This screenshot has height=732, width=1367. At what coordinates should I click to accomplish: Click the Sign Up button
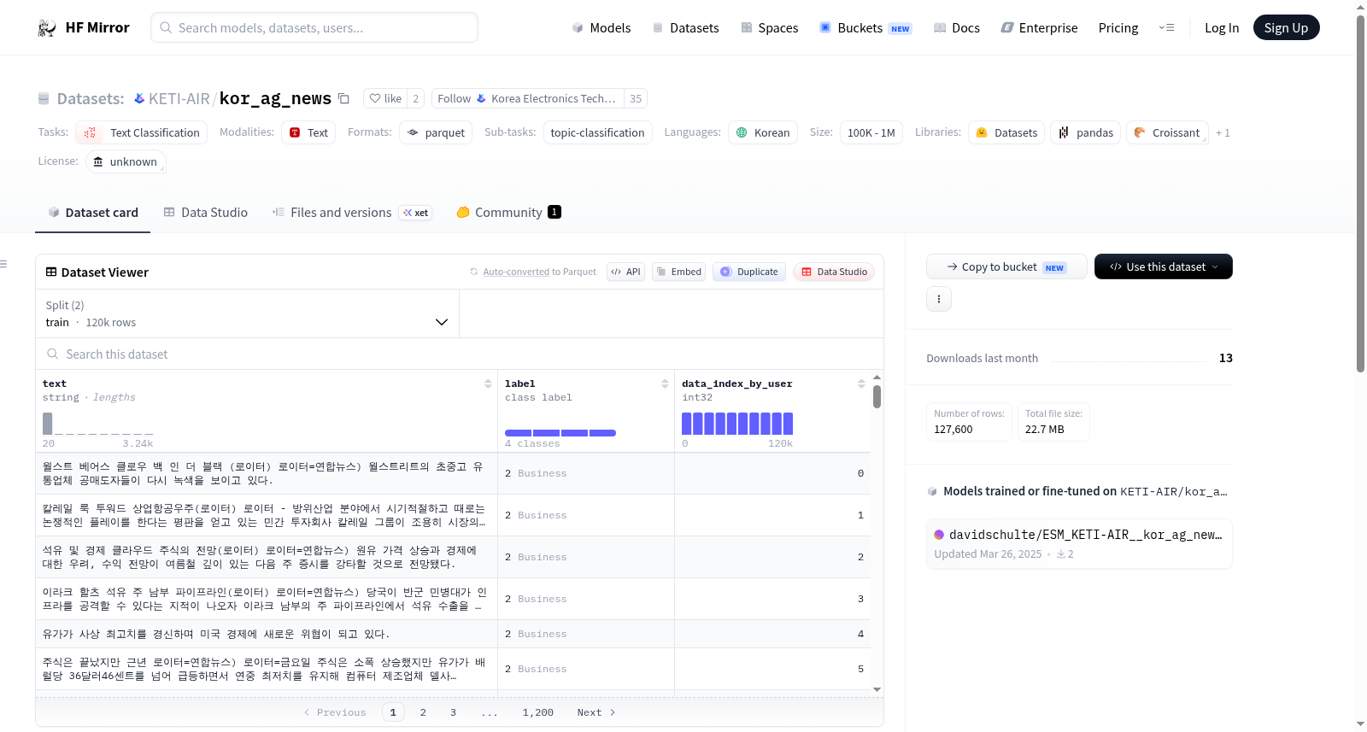pos(1286,27)
